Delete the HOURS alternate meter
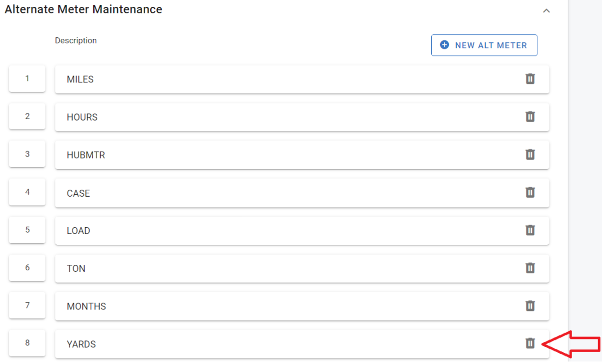This screenshot has height=362, width=602. point(530,117)
